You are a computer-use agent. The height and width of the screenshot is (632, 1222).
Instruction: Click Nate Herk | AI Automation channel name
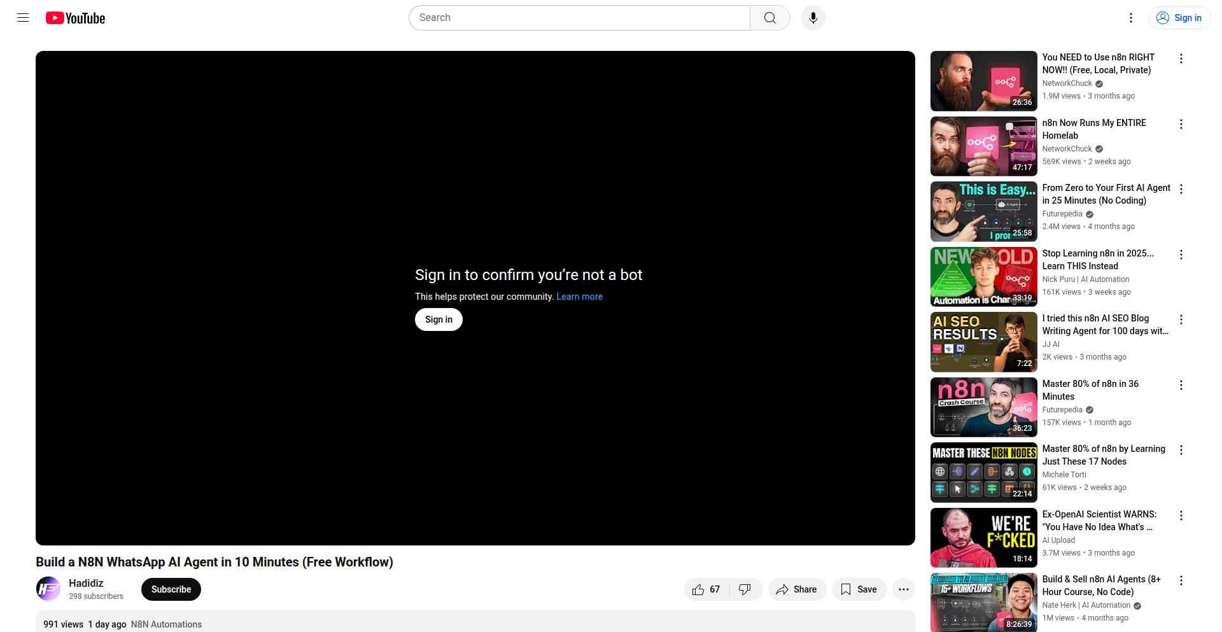point(1086,605)
